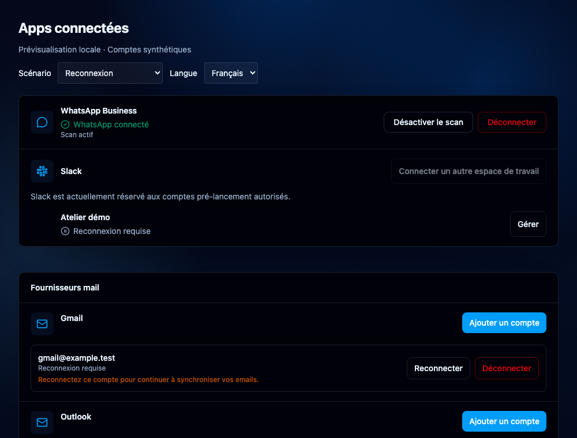This screenshot has width=577, height=438.
Task: Click the Gmail envelope icon
Action: [42, 324]
